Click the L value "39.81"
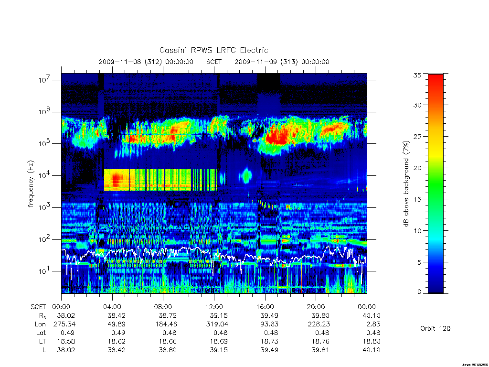489x367 pixels. (x=320, y=350)
